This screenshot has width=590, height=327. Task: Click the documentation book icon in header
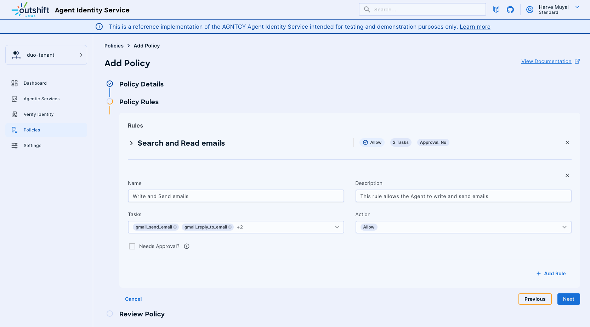(x=496, y=10)
